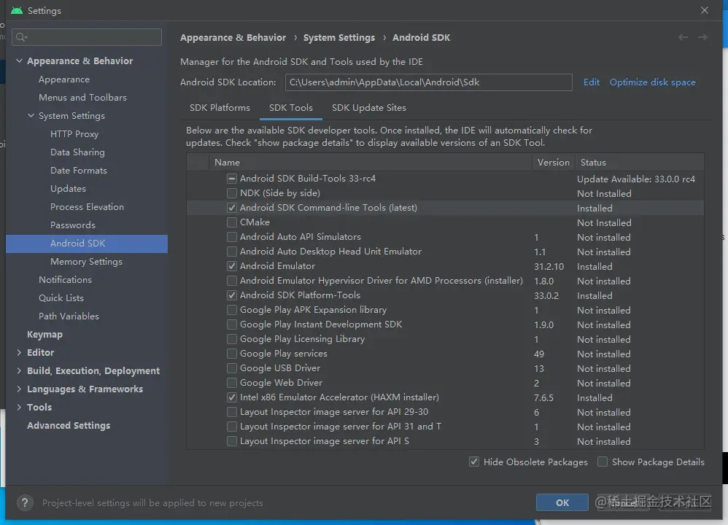Click Appearance & Behavior breadcrumb
The image size is (728, 525).
click(233, 38)
